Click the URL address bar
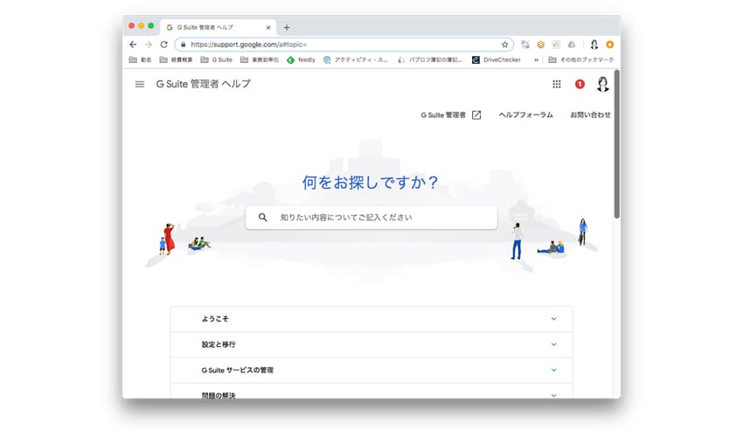This screenshot has width=743, height=437. point(344,45)
